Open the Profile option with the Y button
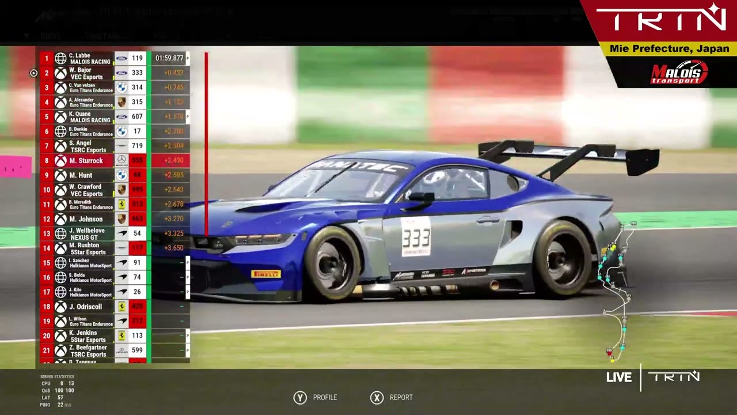Screen dimensions: 737x415 coord(316,397)
